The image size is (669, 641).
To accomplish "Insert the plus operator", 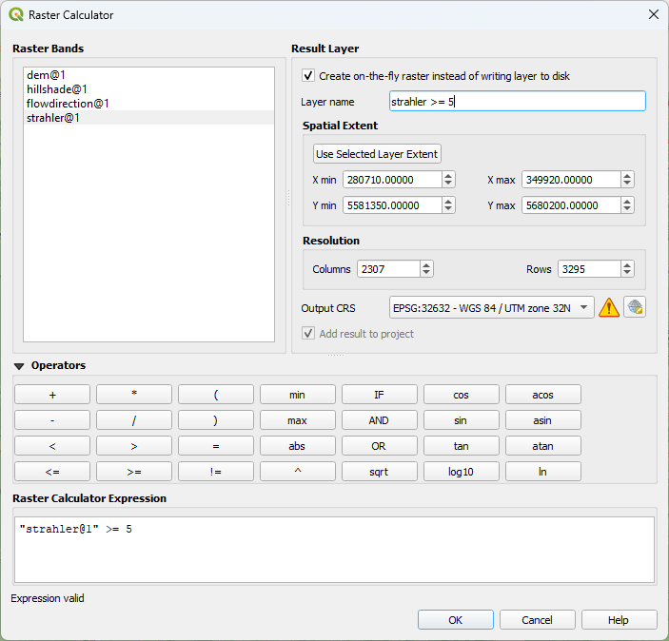I will click(52, 395).
